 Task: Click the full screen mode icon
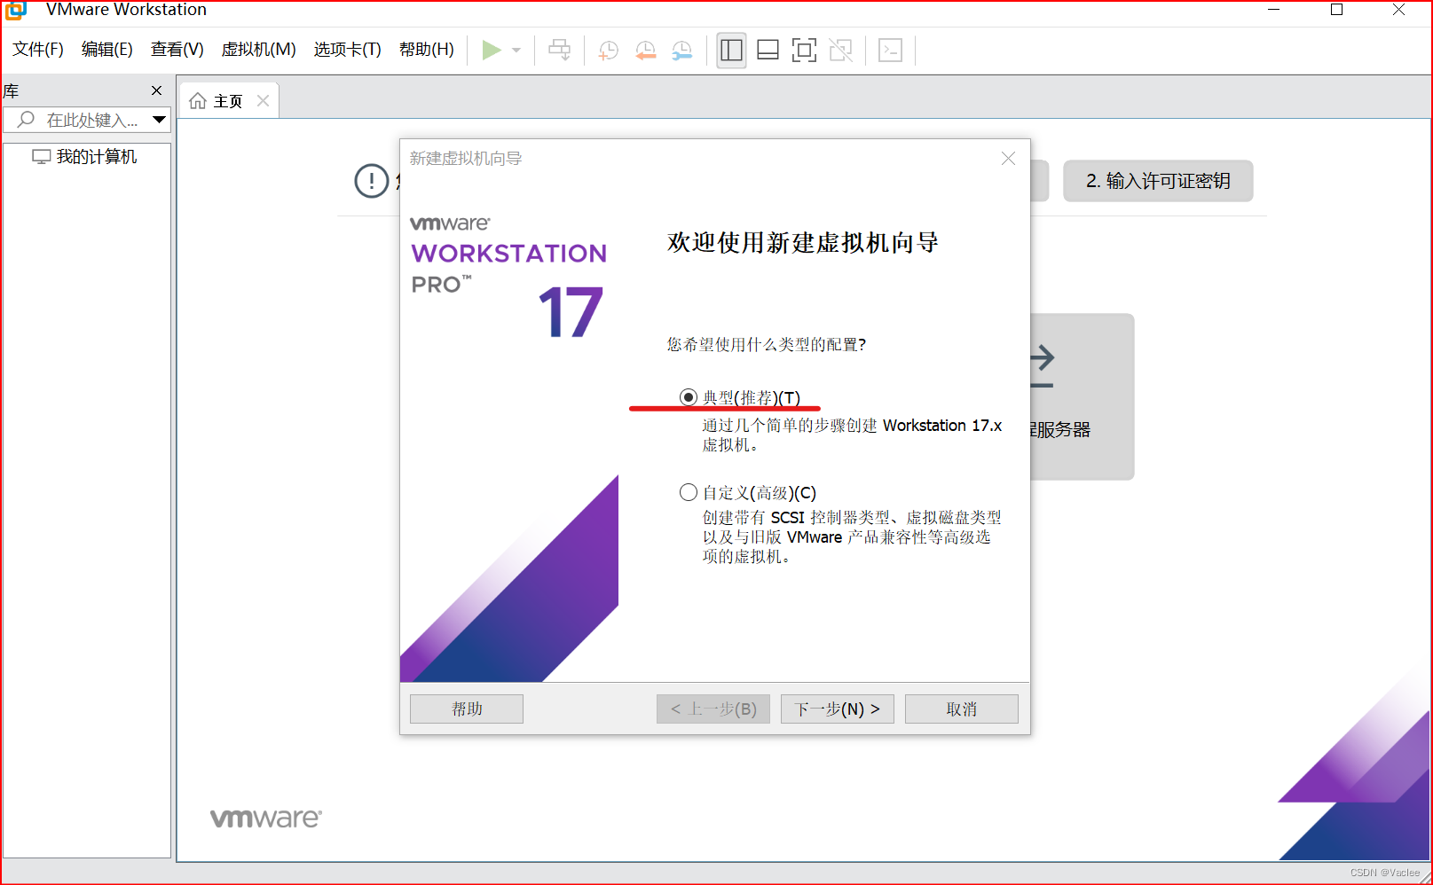coord(804,51)
